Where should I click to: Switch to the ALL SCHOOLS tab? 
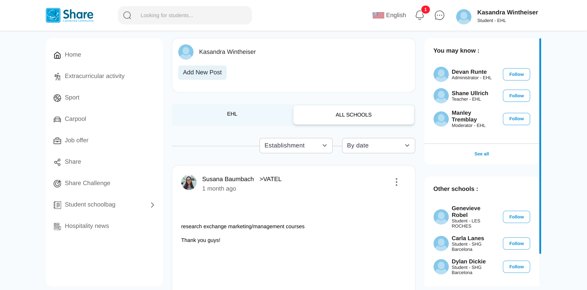(x=353, y=115)
